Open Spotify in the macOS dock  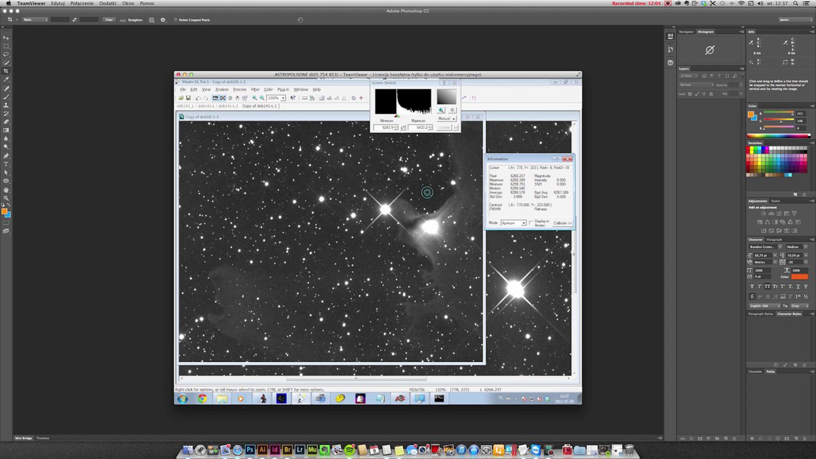[350, 449]
